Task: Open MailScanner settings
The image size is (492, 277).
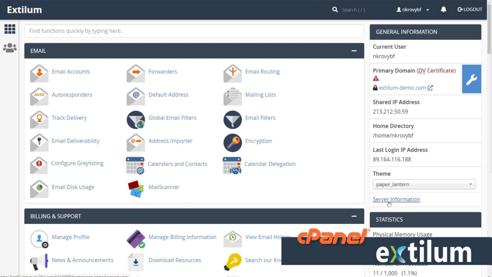Action: pos(164,187)
